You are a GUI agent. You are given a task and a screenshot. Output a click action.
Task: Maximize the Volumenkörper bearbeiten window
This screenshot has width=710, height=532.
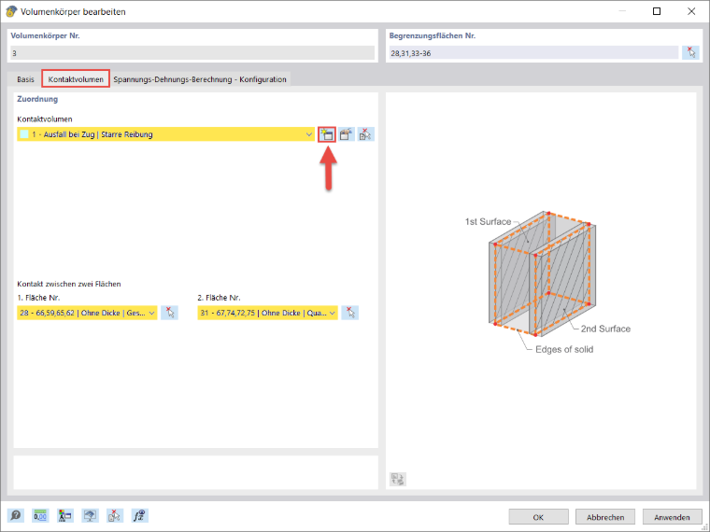pos(657,11)
